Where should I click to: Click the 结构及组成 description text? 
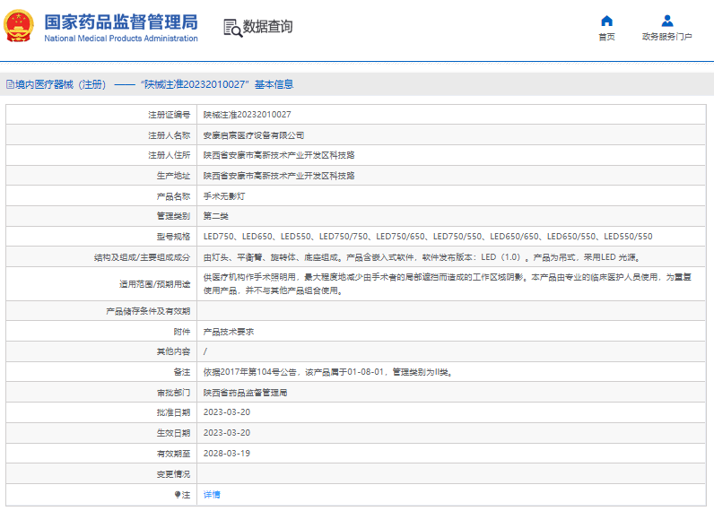422,257
